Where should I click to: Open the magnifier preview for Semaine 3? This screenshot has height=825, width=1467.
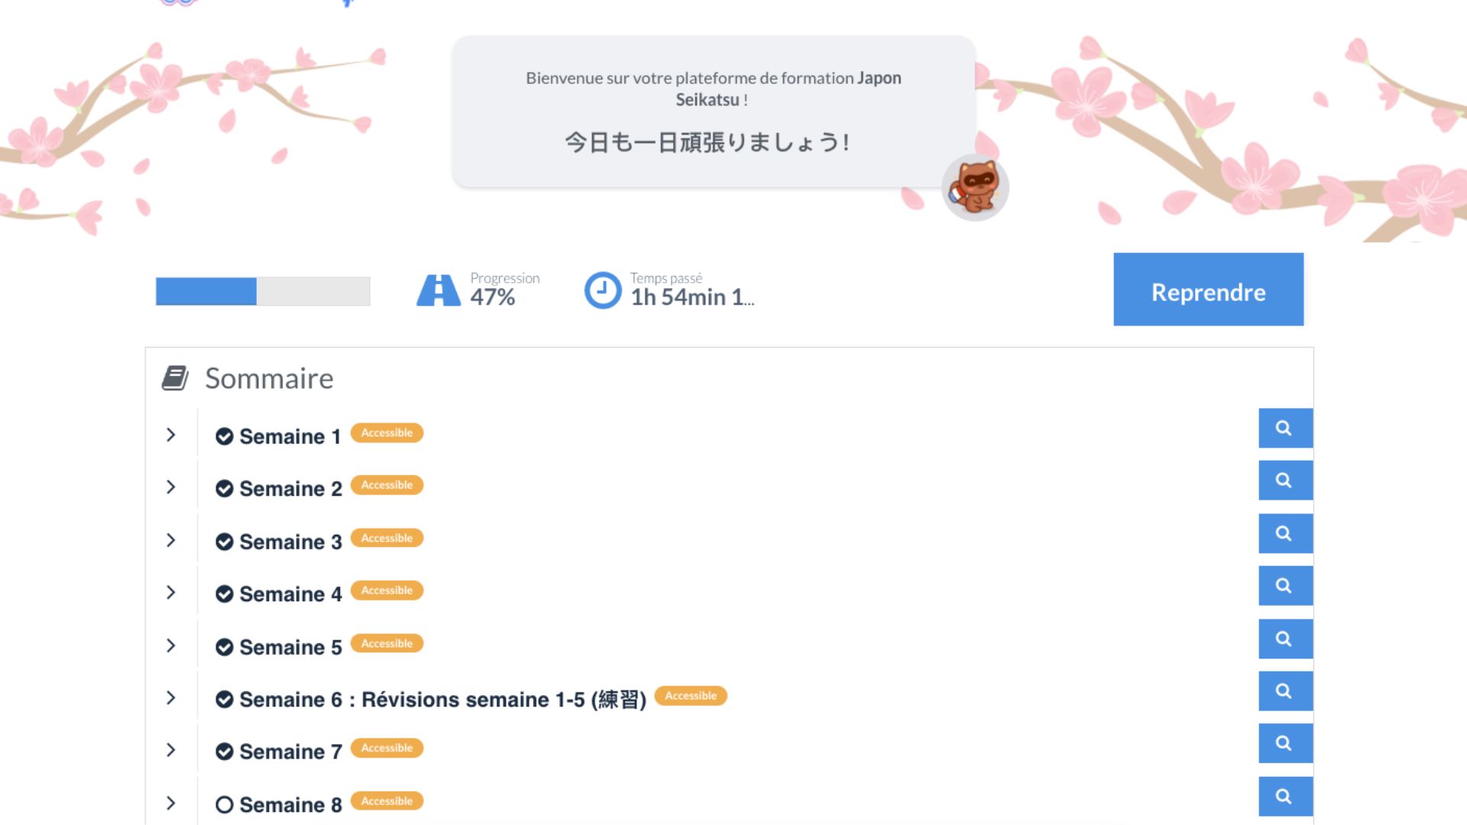(1285, 533)
